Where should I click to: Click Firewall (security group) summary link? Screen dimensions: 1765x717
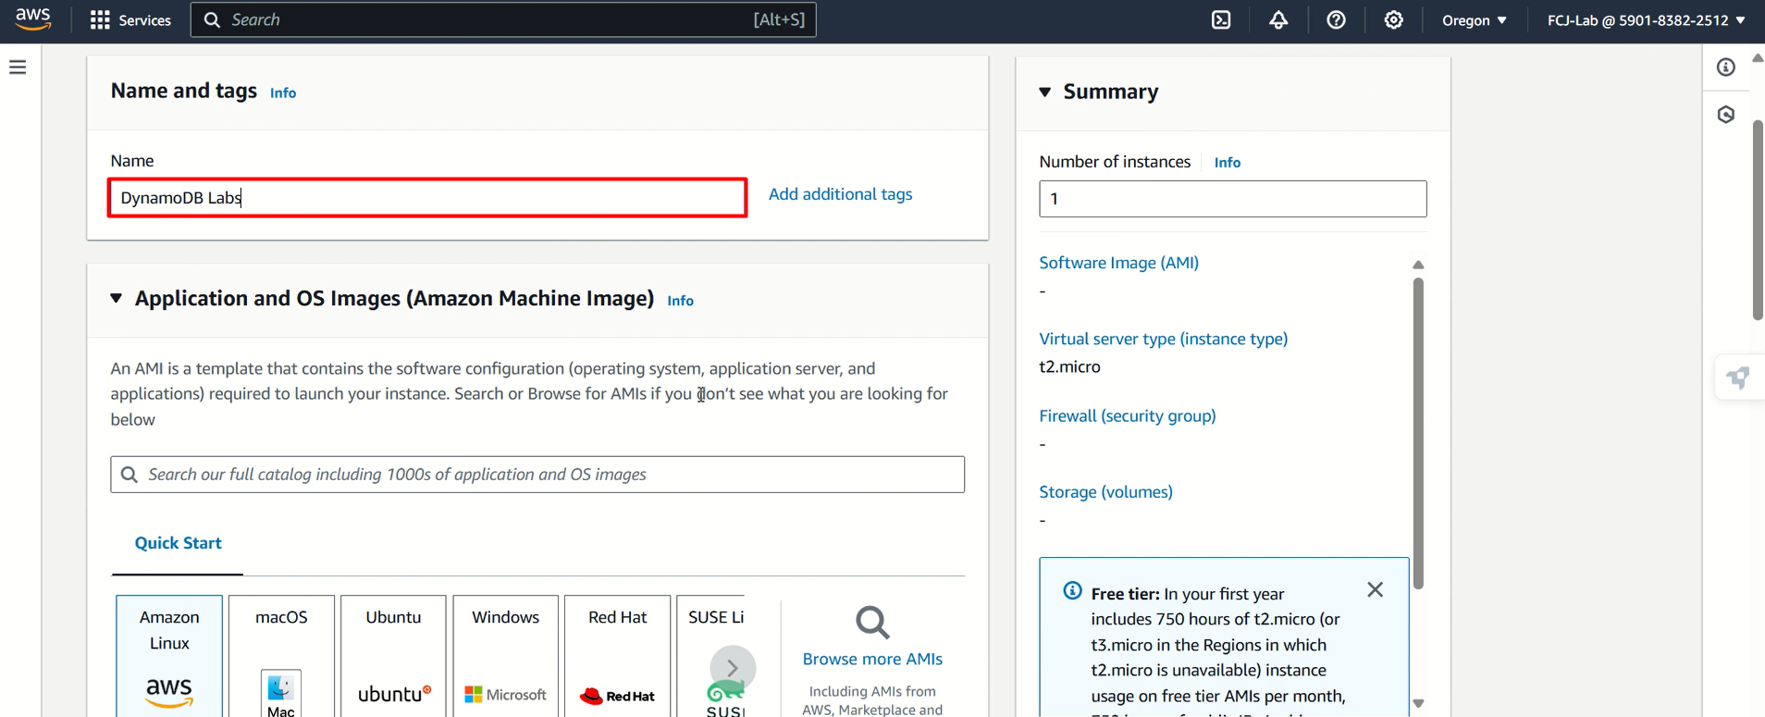pyautogui.click(x=1127, y=415)
